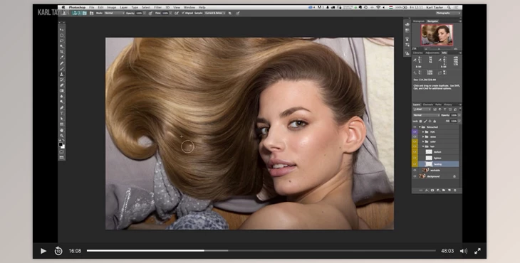
Task: Click the Delete layer trash icon
Action: point(455,190)
